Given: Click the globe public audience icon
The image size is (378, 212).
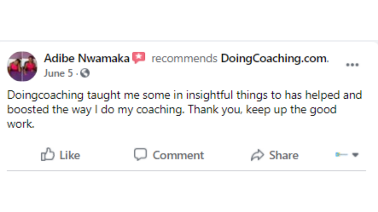Looking at the screenshot, I should pos(85,73).
